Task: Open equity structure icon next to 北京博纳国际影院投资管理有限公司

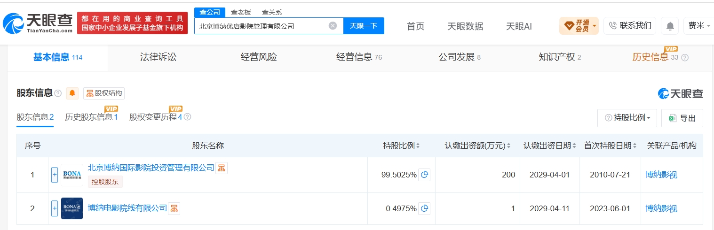Action: point(222,168)
